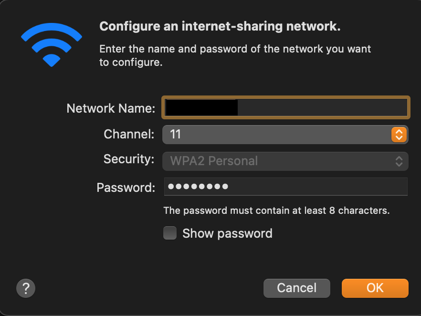
Task: Click the "Network Name:" label
Action: [111, 108]
